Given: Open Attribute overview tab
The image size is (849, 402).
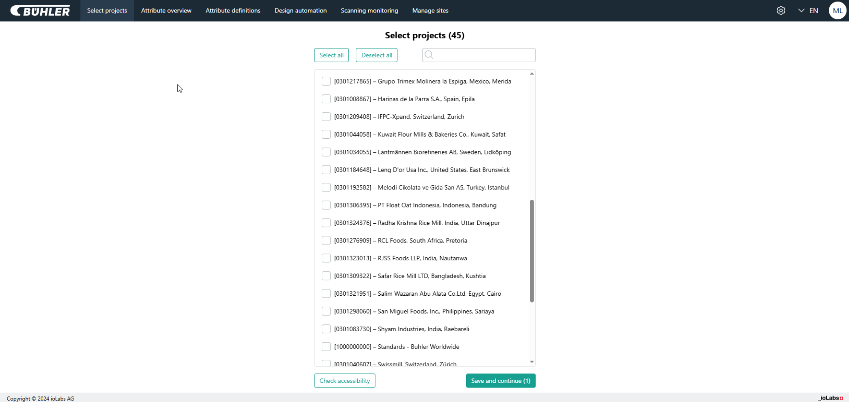Looking at the screenshot, I should 166,11.
